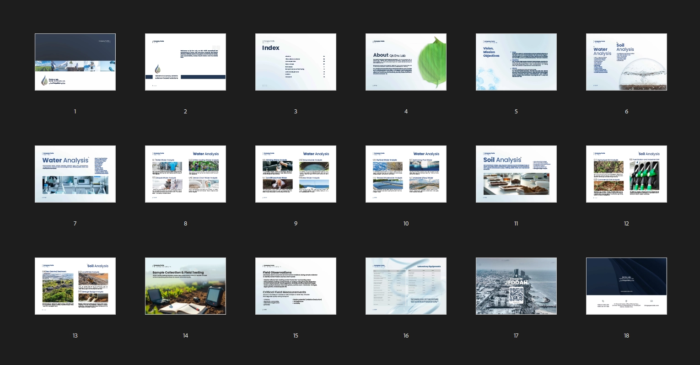This screenshot has width=700, height=365.
Task: Pick the slide with the water bubble image
Action: coord(626,62)
